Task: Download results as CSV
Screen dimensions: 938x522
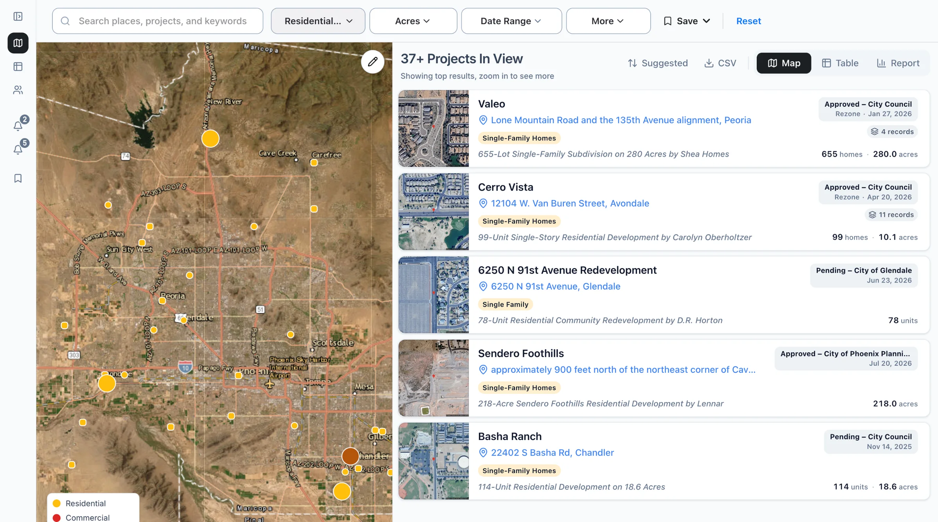Action: 720,63
